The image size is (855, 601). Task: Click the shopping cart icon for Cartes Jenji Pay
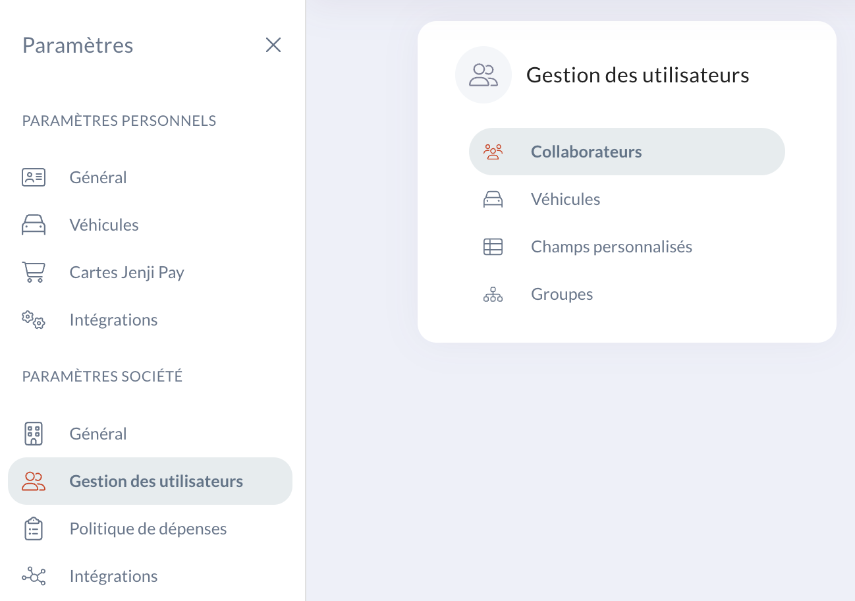pyautogui.click(x=34, y=272)
